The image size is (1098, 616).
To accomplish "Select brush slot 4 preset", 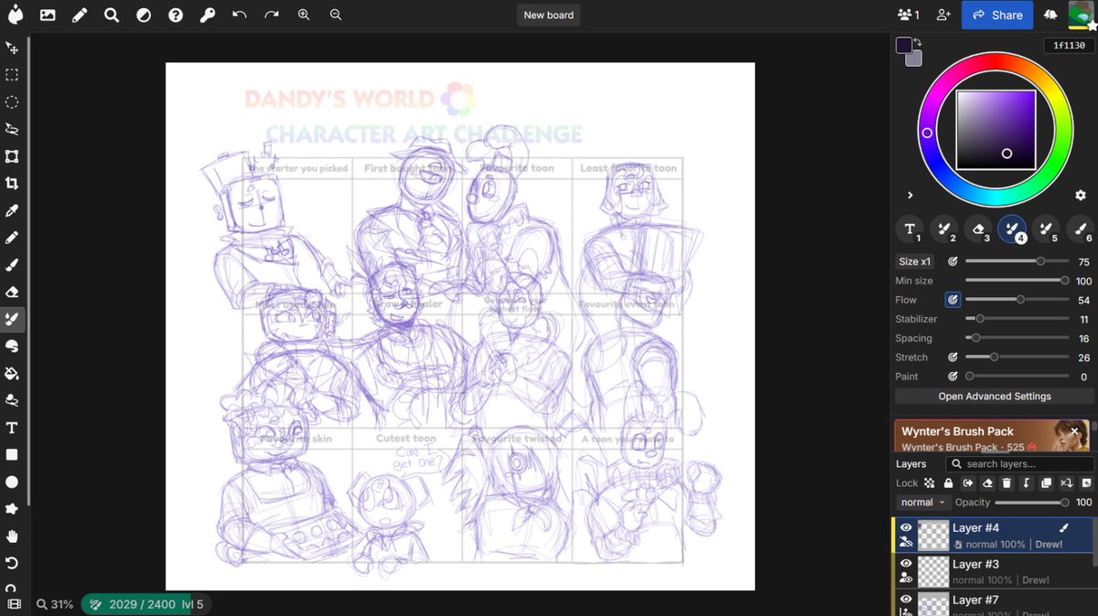I will coord(1013,229).
